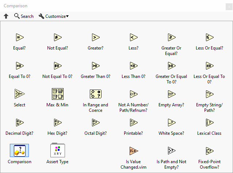
Task: Choose the Hex Digit? function
Action: [x=58, y=122]
